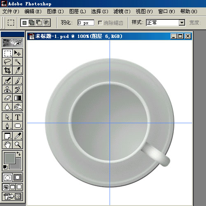Image resolution: width=206 pixels, height=206 pixels.
Task: Select the Blur tool
Action: [7, 107]
